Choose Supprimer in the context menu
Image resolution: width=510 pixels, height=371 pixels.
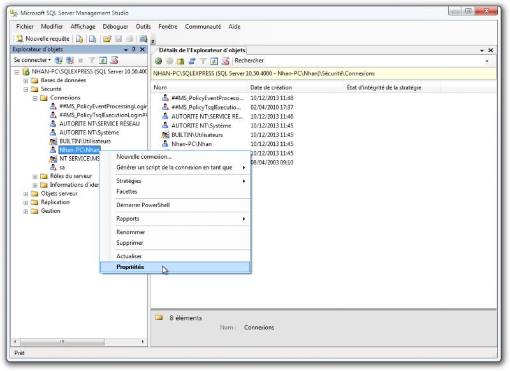click(x=175, y=243)
